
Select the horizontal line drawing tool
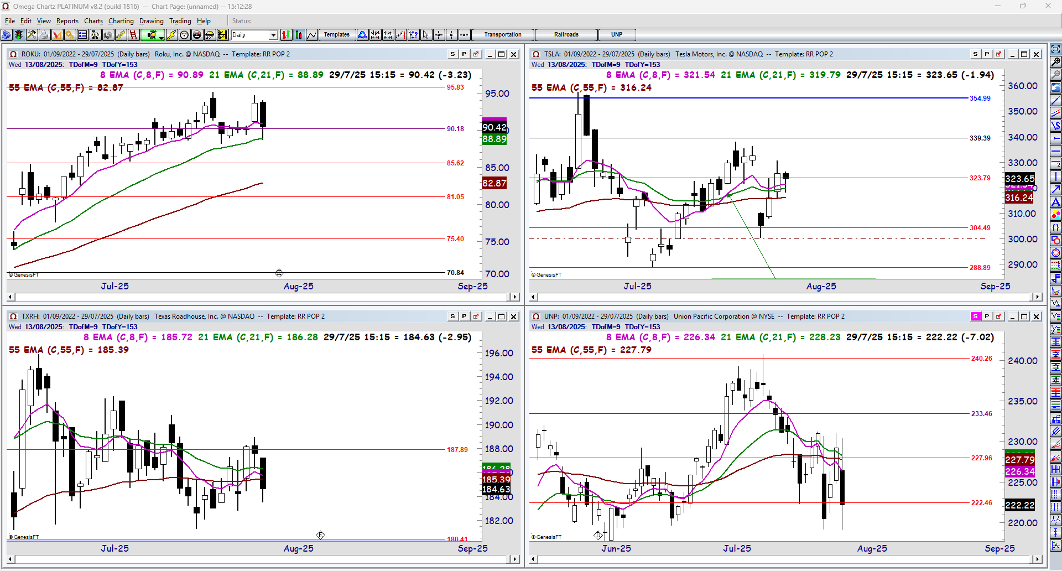pos(1056,151)
